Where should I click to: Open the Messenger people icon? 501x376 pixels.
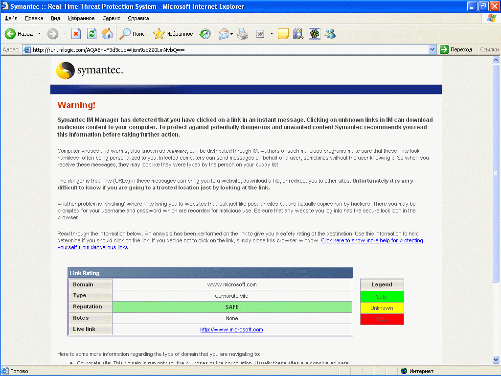point(330,34)
